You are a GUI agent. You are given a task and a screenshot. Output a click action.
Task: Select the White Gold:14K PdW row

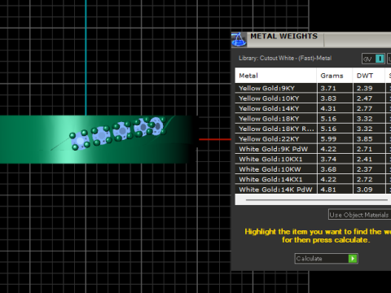coord(313,189)
